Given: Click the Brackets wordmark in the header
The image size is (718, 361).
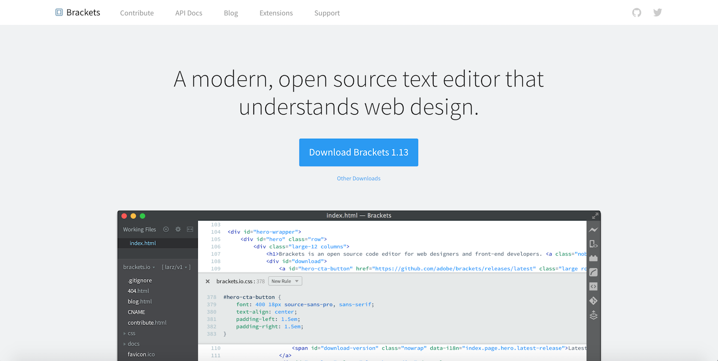Looking at the screenshot, I should tap(83, 12).
